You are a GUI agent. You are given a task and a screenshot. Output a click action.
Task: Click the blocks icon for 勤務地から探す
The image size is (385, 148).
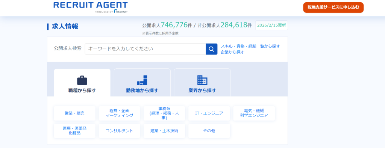point(142,80)
